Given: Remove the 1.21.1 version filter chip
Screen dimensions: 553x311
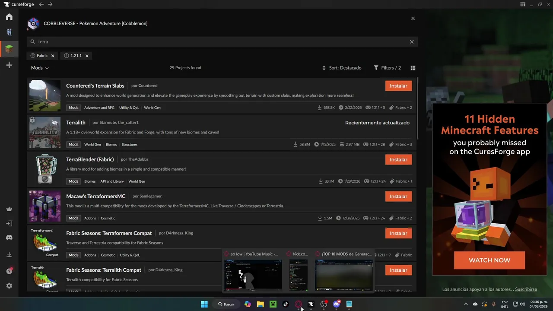Looking at the screenshot, I should click(x=87, y=56).
